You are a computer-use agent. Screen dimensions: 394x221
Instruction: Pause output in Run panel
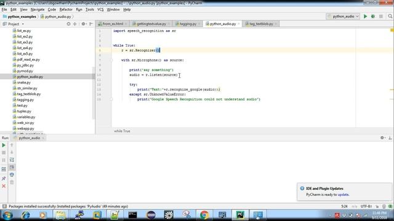click(x=4, y=160)
